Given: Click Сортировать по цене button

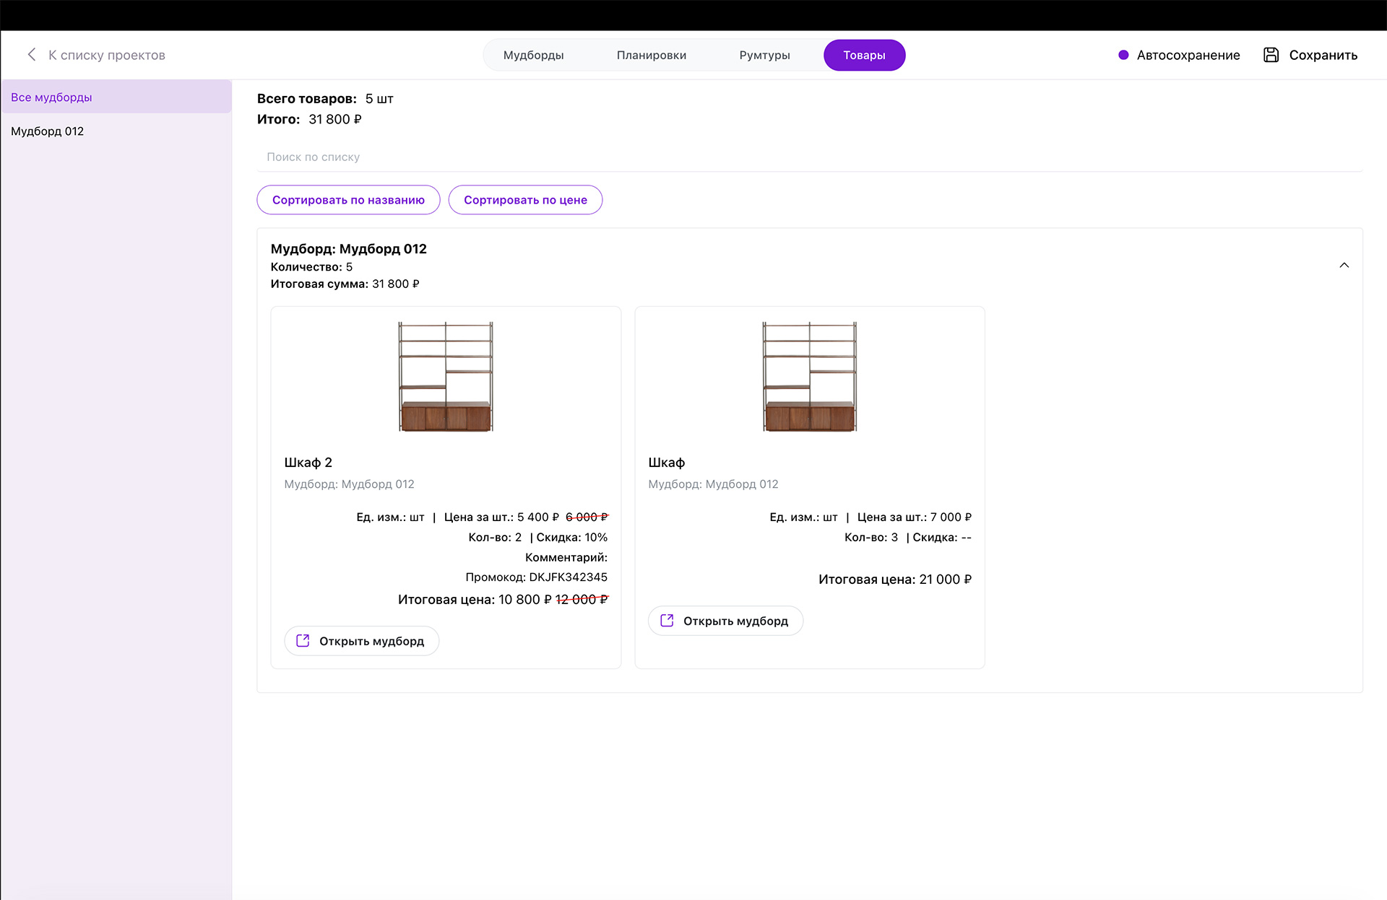Looking at the screenshot, I should [525, 200].
